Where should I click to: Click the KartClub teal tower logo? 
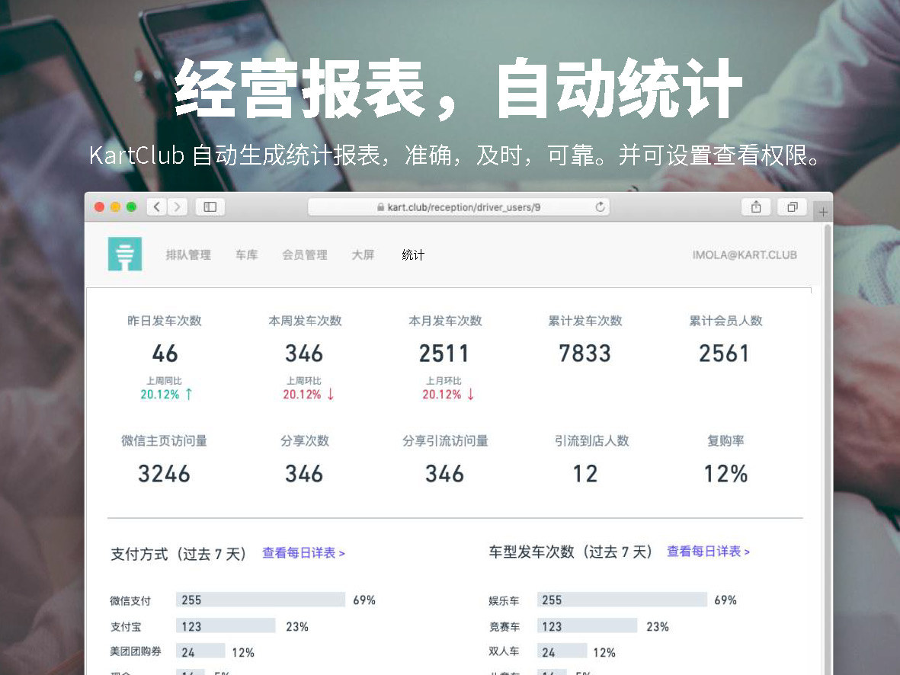click(x=124, y=254)
